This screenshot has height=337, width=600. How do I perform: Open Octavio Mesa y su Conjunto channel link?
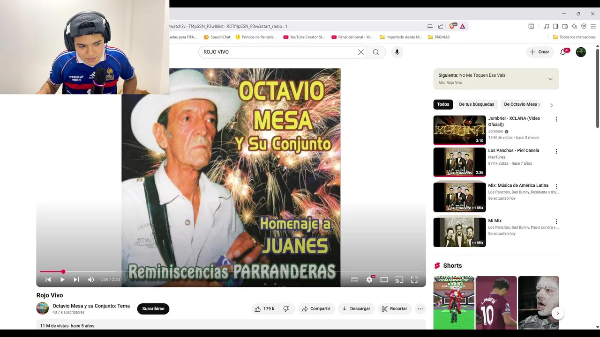point(91,306)
